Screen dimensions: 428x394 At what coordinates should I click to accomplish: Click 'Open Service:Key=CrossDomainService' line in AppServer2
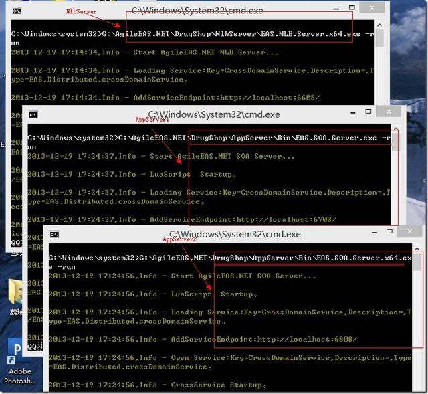[230, 362]
